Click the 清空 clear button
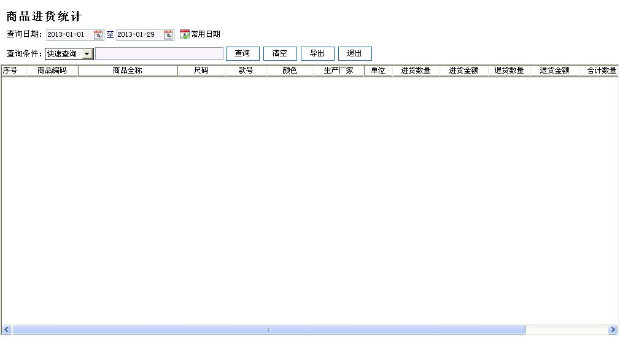Viewport: 620px width, 339px height. coord(280,54)
